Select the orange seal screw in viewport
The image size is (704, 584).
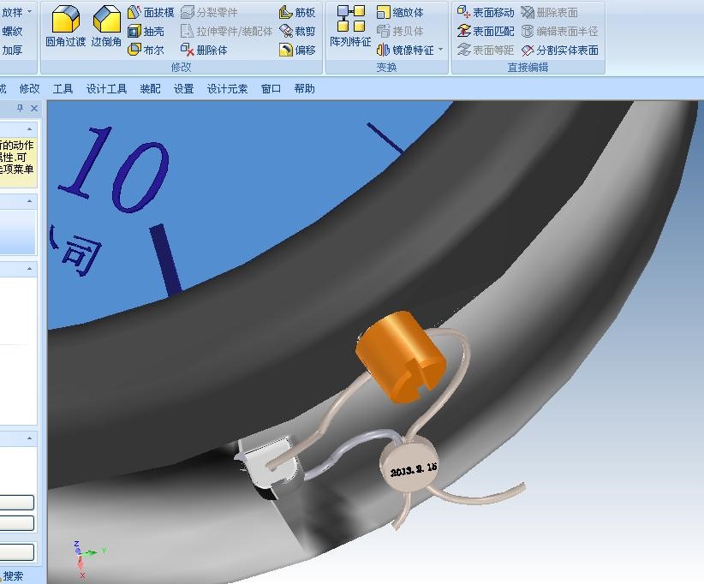point(401,357)
